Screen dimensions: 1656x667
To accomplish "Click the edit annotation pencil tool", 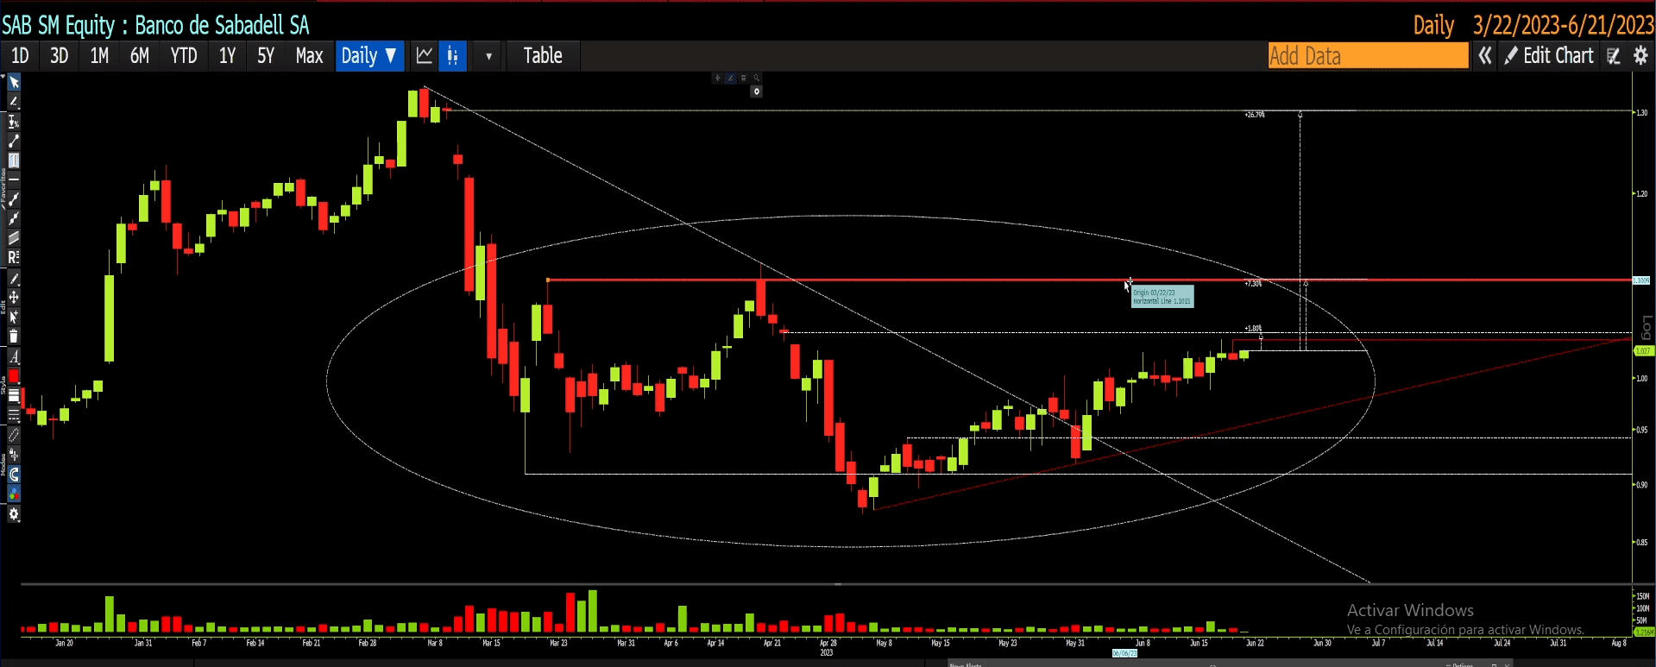I will (x=14, y=279).
